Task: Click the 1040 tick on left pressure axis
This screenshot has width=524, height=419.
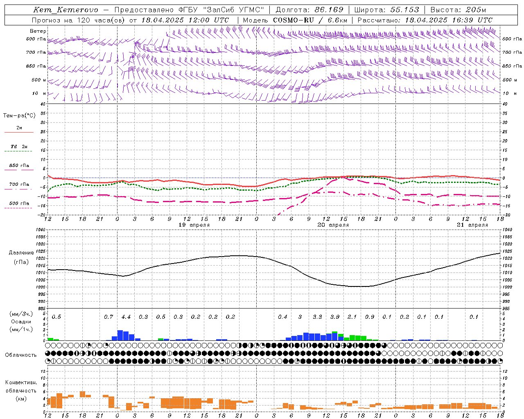Action: [x=40, y=230]
